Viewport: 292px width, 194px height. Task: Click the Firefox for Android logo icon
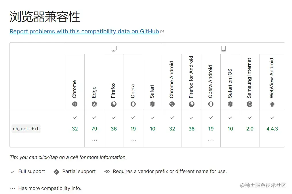coord(191,104)
